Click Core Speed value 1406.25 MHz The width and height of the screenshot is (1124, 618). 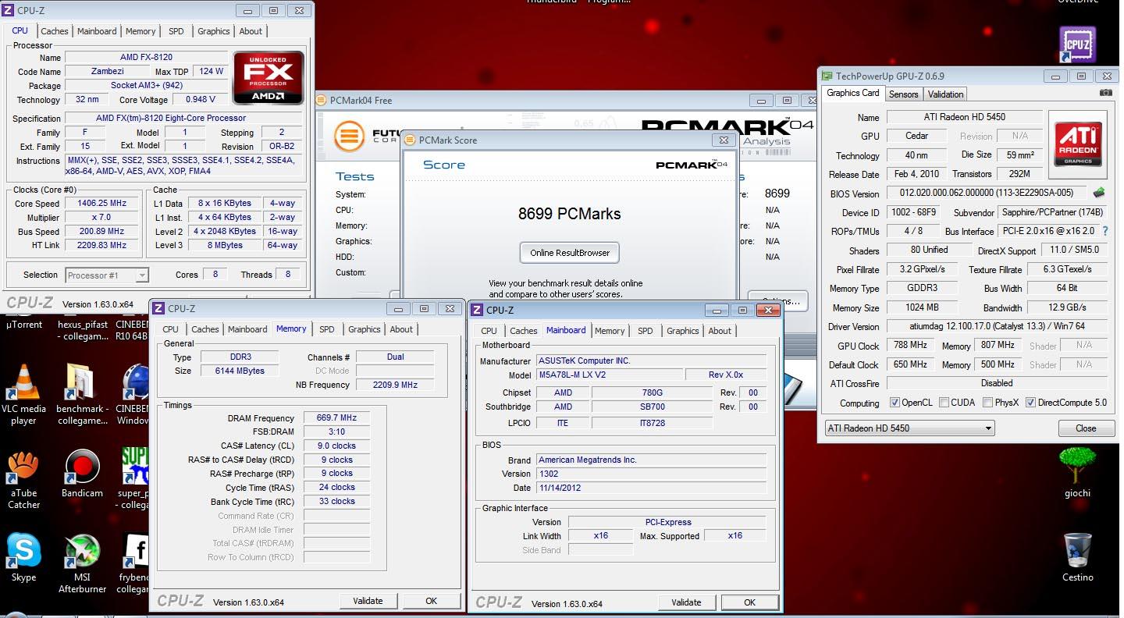pyautogui.click(x=101, y=203)
